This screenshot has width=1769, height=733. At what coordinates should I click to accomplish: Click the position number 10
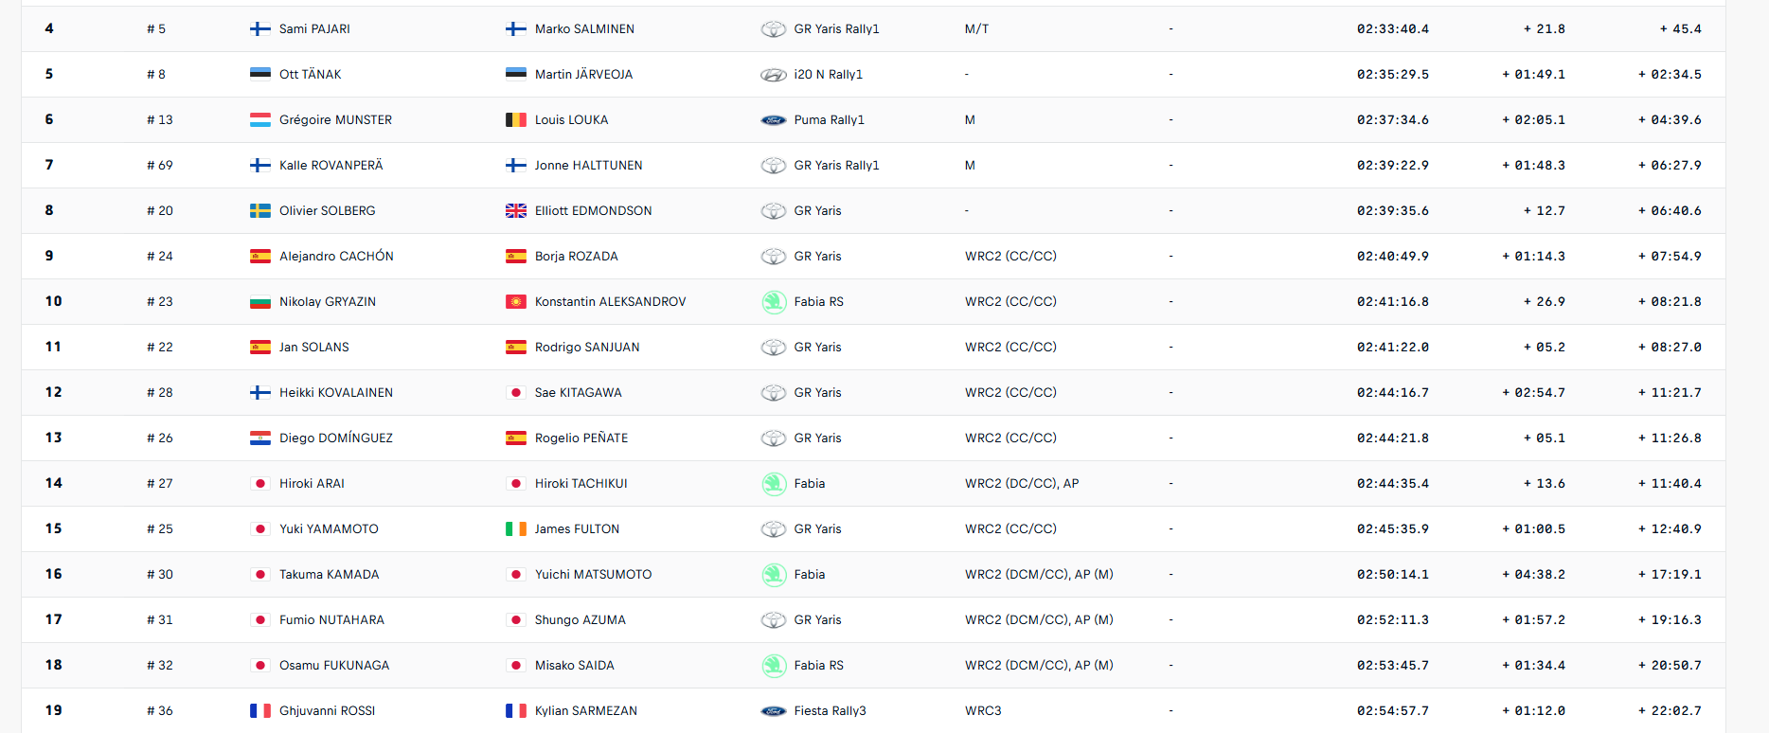pos(54,302)
